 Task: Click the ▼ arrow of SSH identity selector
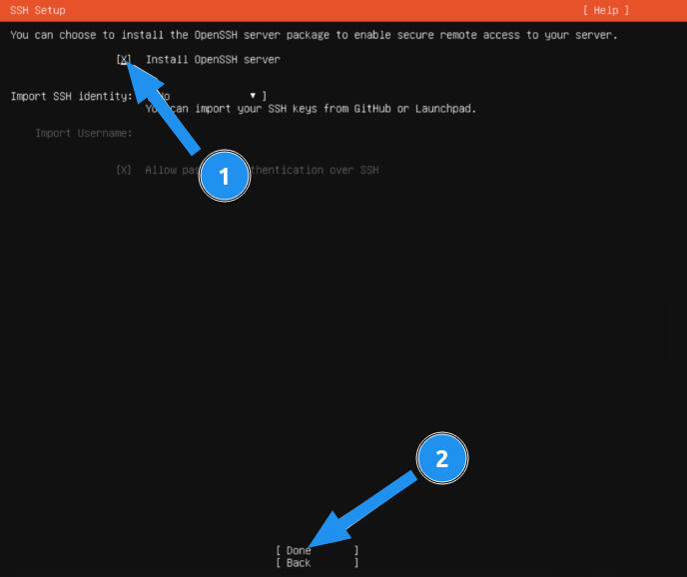pyautogui.click(x=253, y=96)
